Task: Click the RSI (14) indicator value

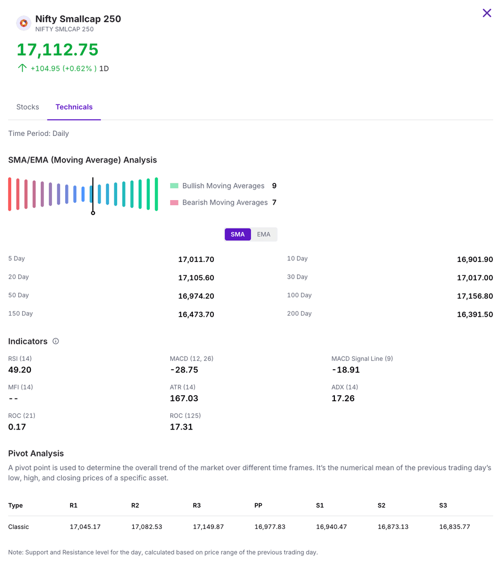Action: (x=20, y=370)
